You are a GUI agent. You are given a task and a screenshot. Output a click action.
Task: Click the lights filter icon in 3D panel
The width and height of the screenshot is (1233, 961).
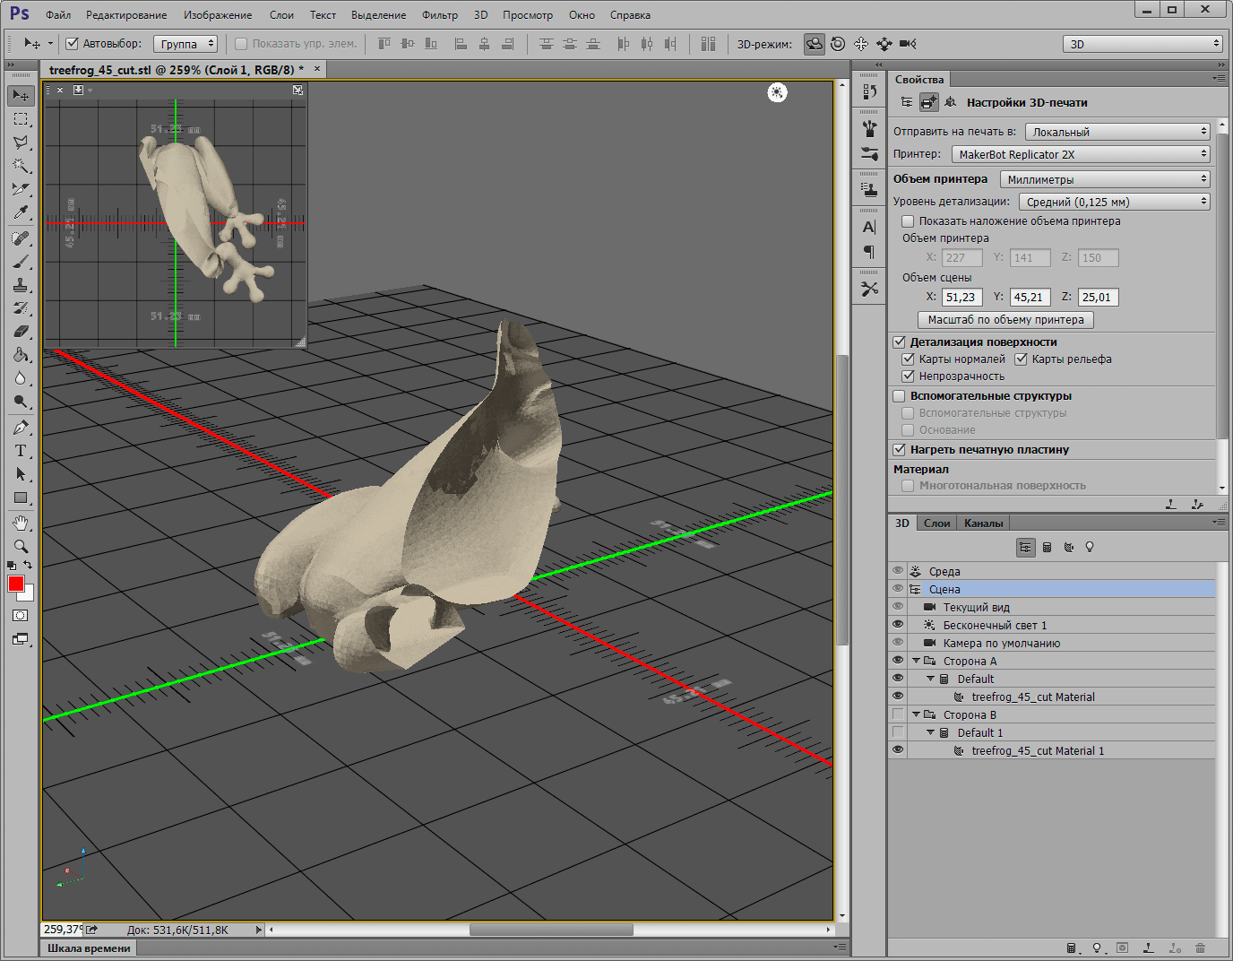[1090, 547]
